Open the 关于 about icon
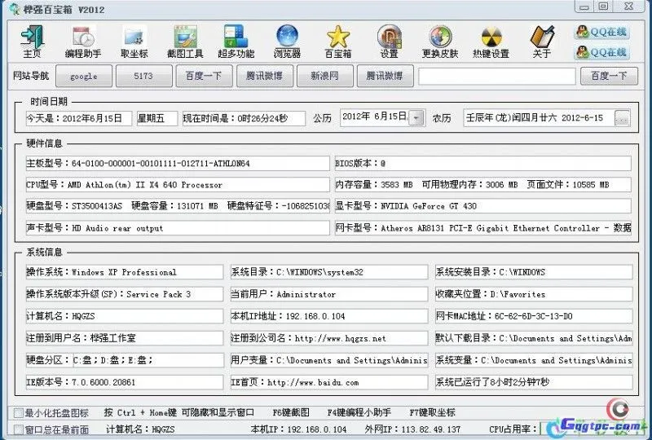 click(x=542, y=42)
